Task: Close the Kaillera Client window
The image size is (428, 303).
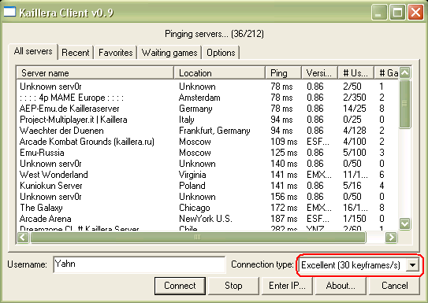Action: (x=415, y=13)
